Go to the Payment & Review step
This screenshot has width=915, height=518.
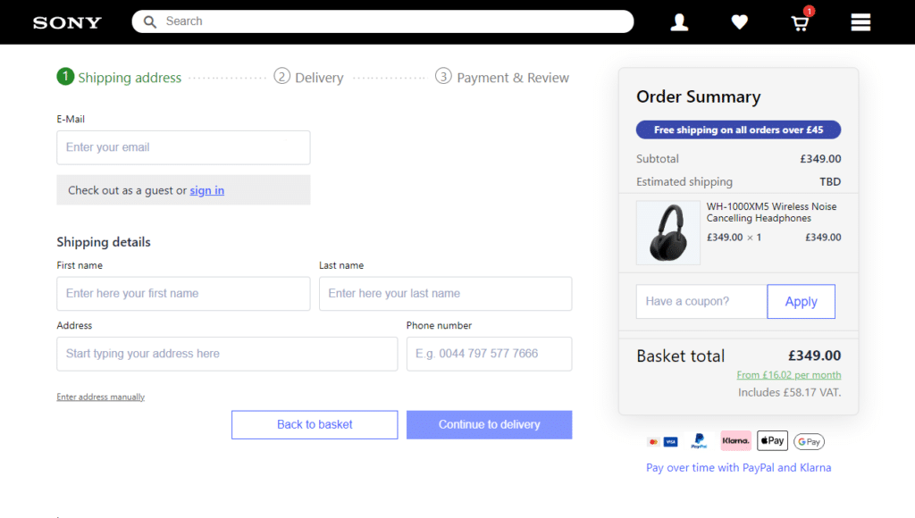[502, 78]
